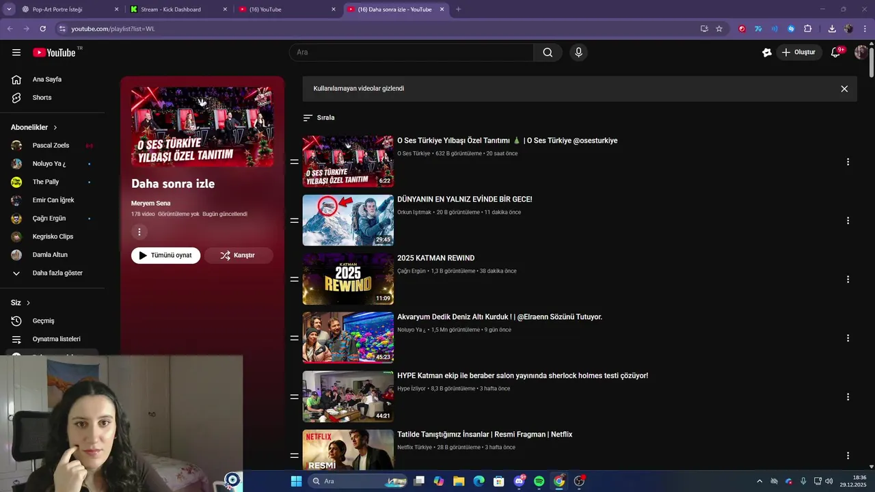The image size is (875, 492).
Task: Open Çağrı Ergün subscription in sidebar
Action: 52,219
